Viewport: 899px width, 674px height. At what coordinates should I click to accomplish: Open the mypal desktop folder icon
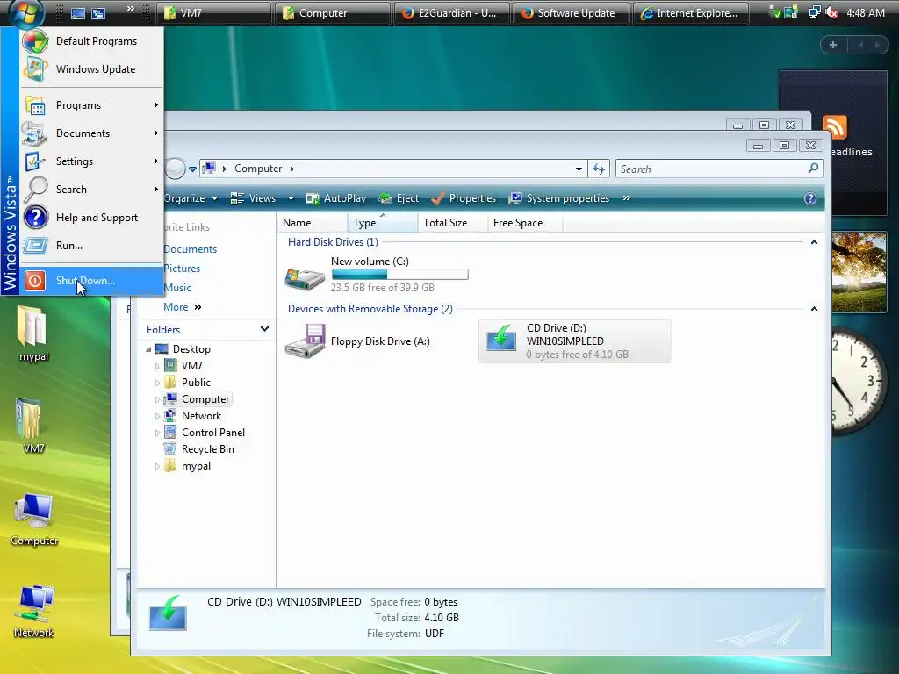pyautogui.click(x=33, y=333)
